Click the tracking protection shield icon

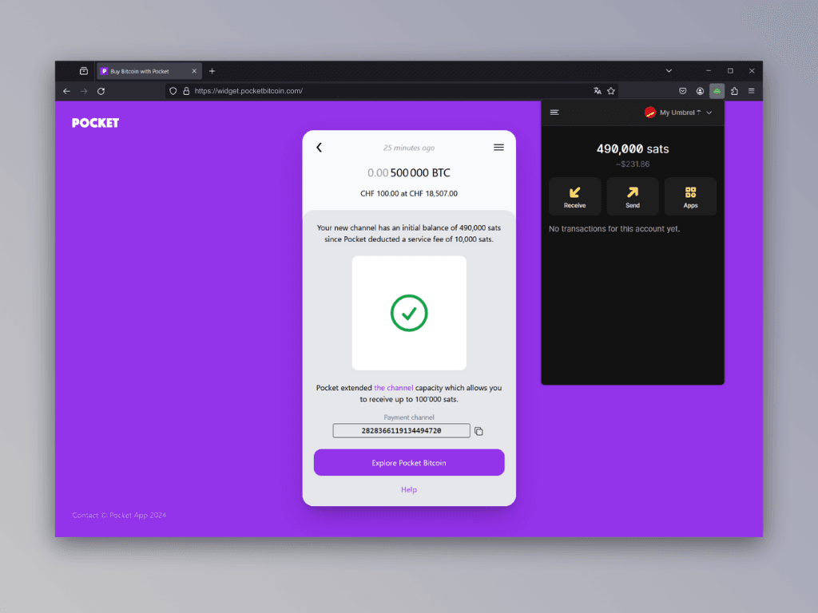coord(173,91)
